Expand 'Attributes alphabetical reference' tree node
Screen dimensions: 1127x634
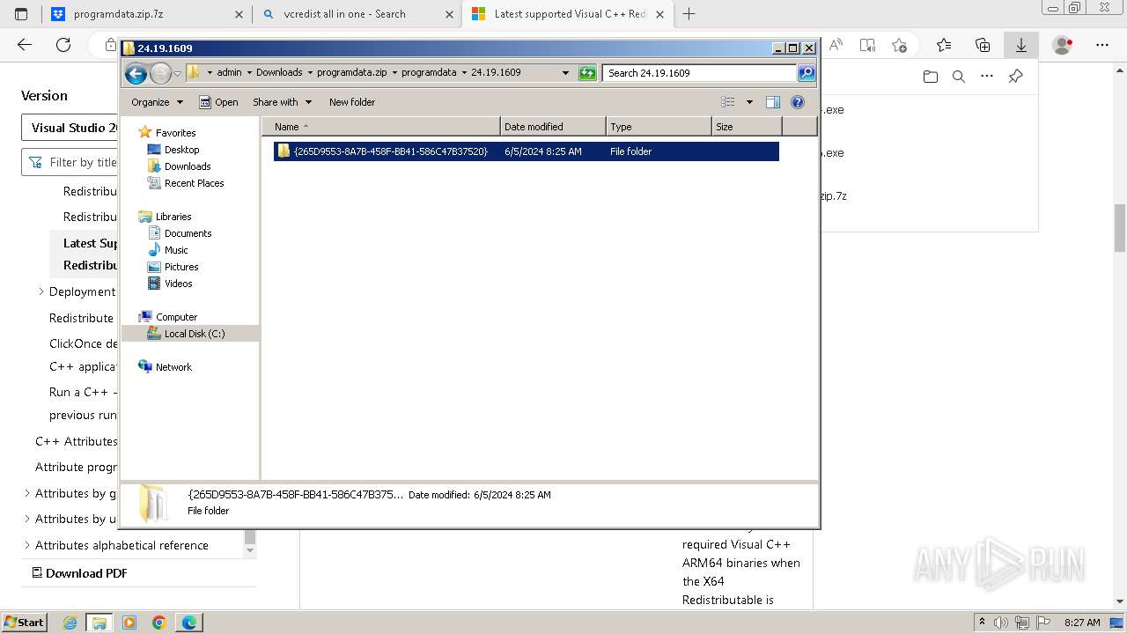pyautogui.click(x=27, y=545)
